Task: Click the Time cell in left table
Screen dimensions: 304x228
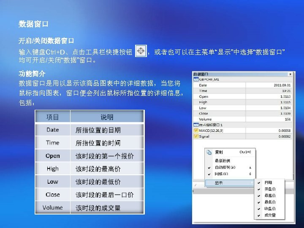Action: coord(52,143)
